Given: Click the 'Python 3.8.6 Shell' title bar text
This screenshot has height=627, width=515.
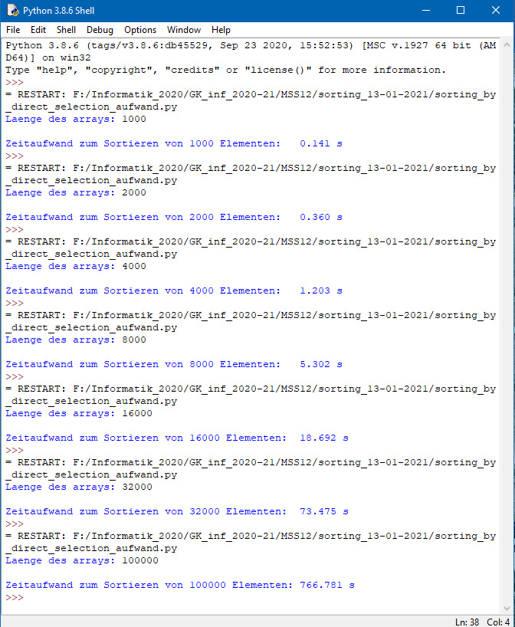Looking at the screenshot, I should 58,11.
